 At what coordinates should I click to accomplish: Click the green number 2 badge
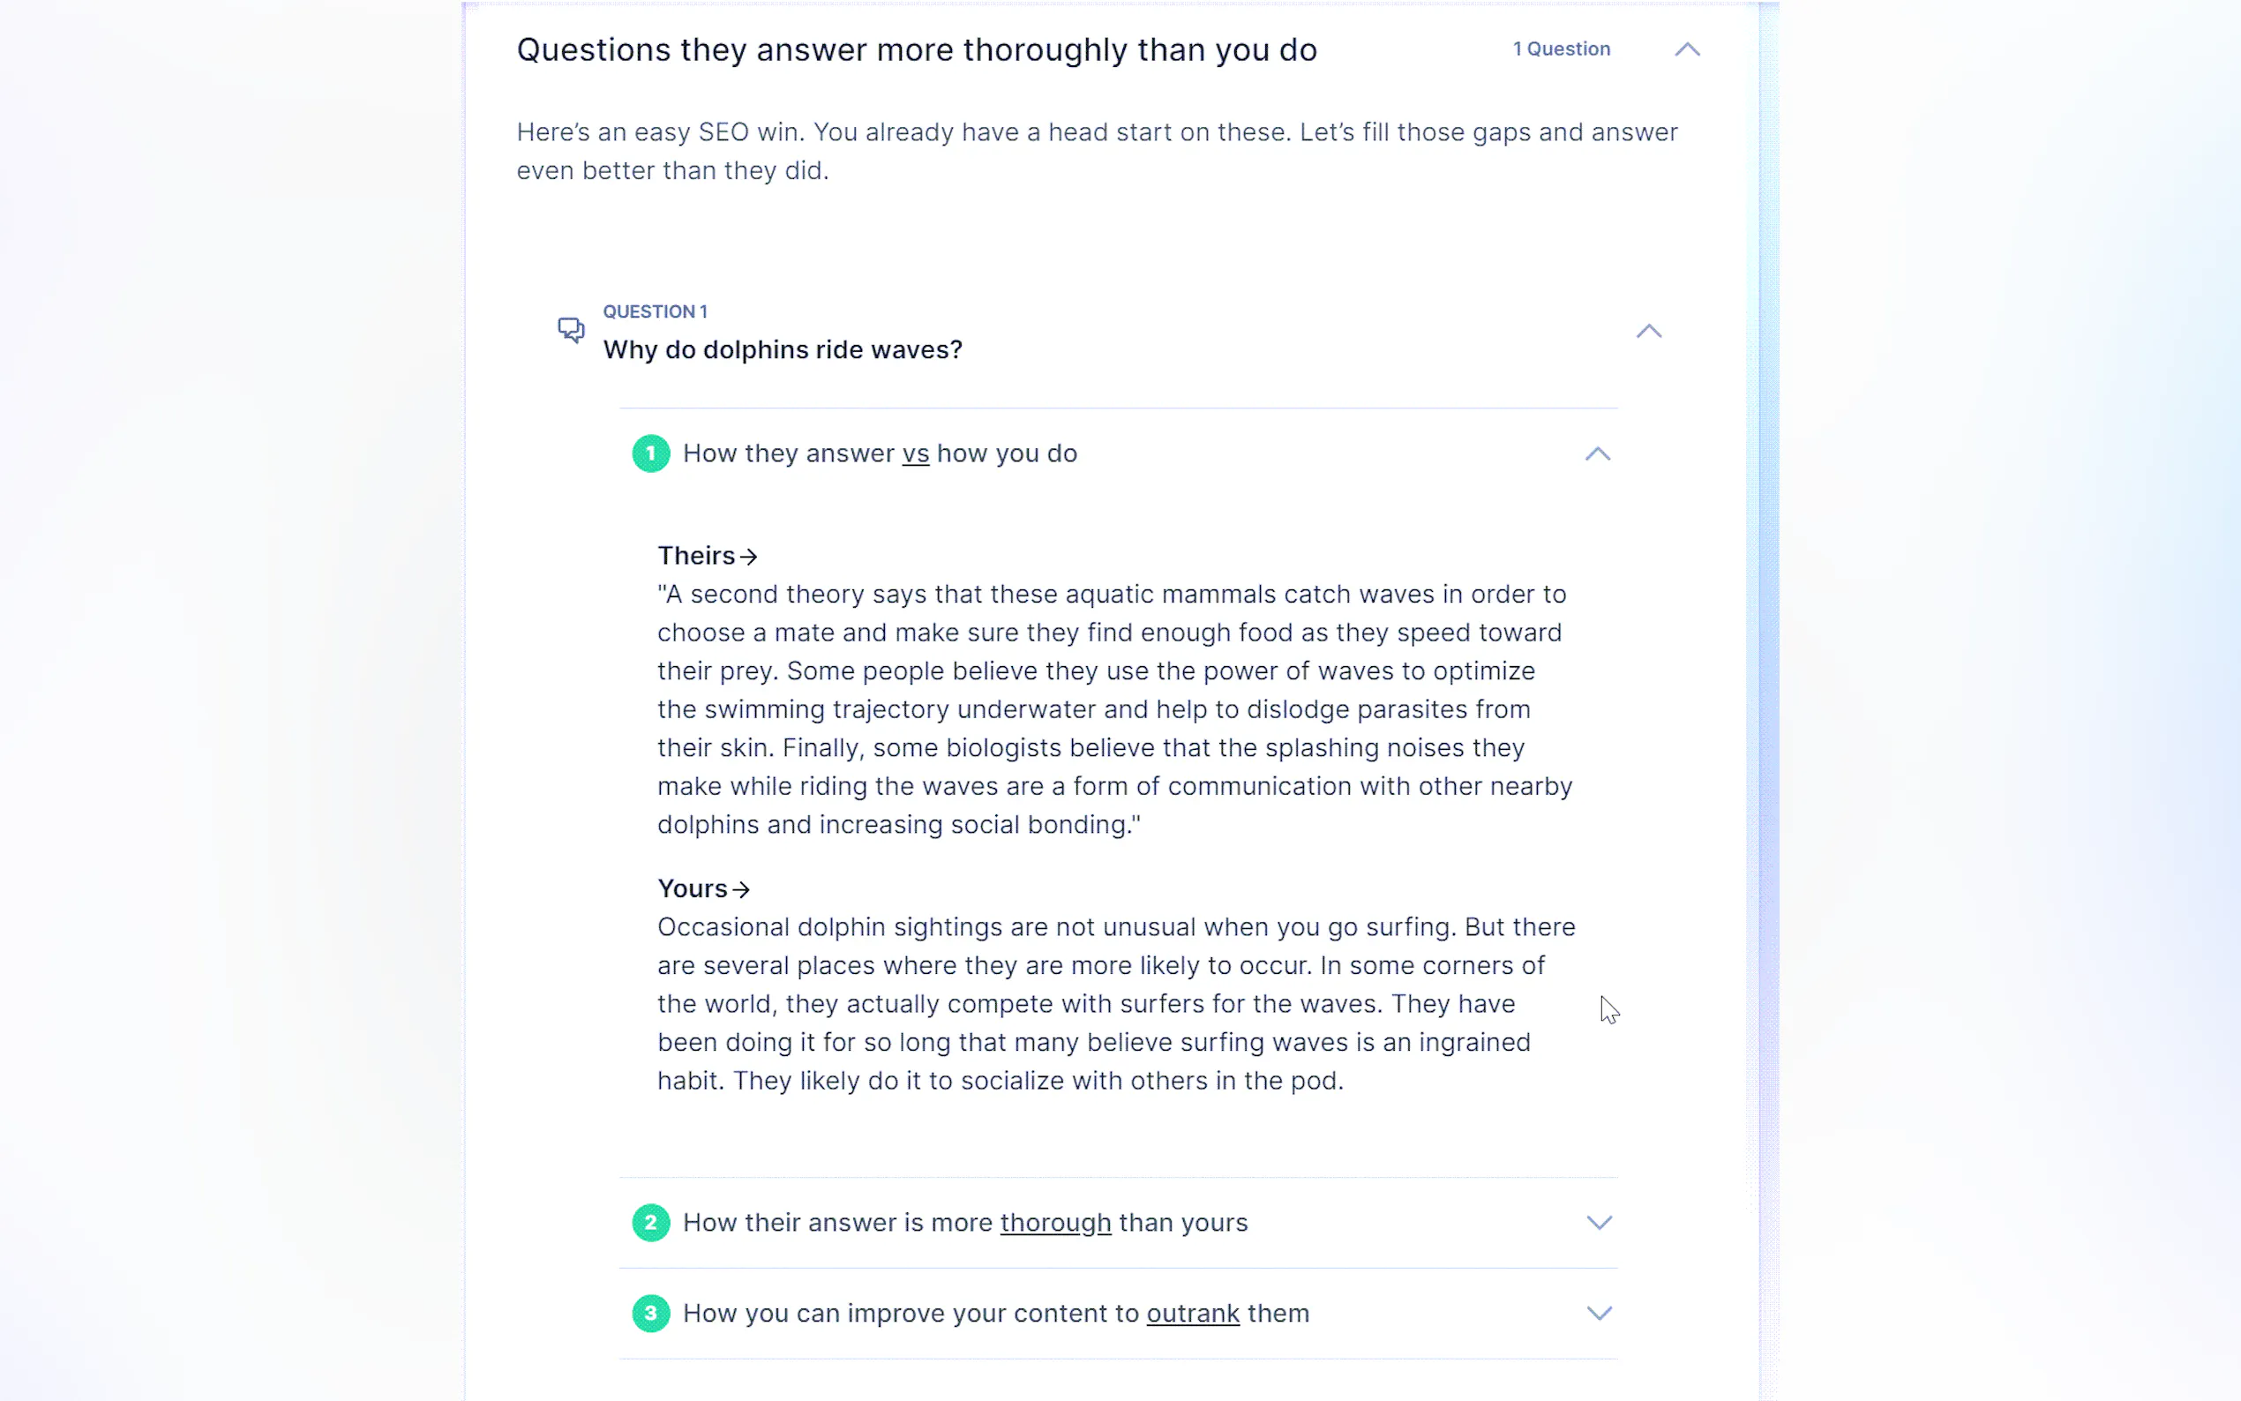pos(650,1222)
